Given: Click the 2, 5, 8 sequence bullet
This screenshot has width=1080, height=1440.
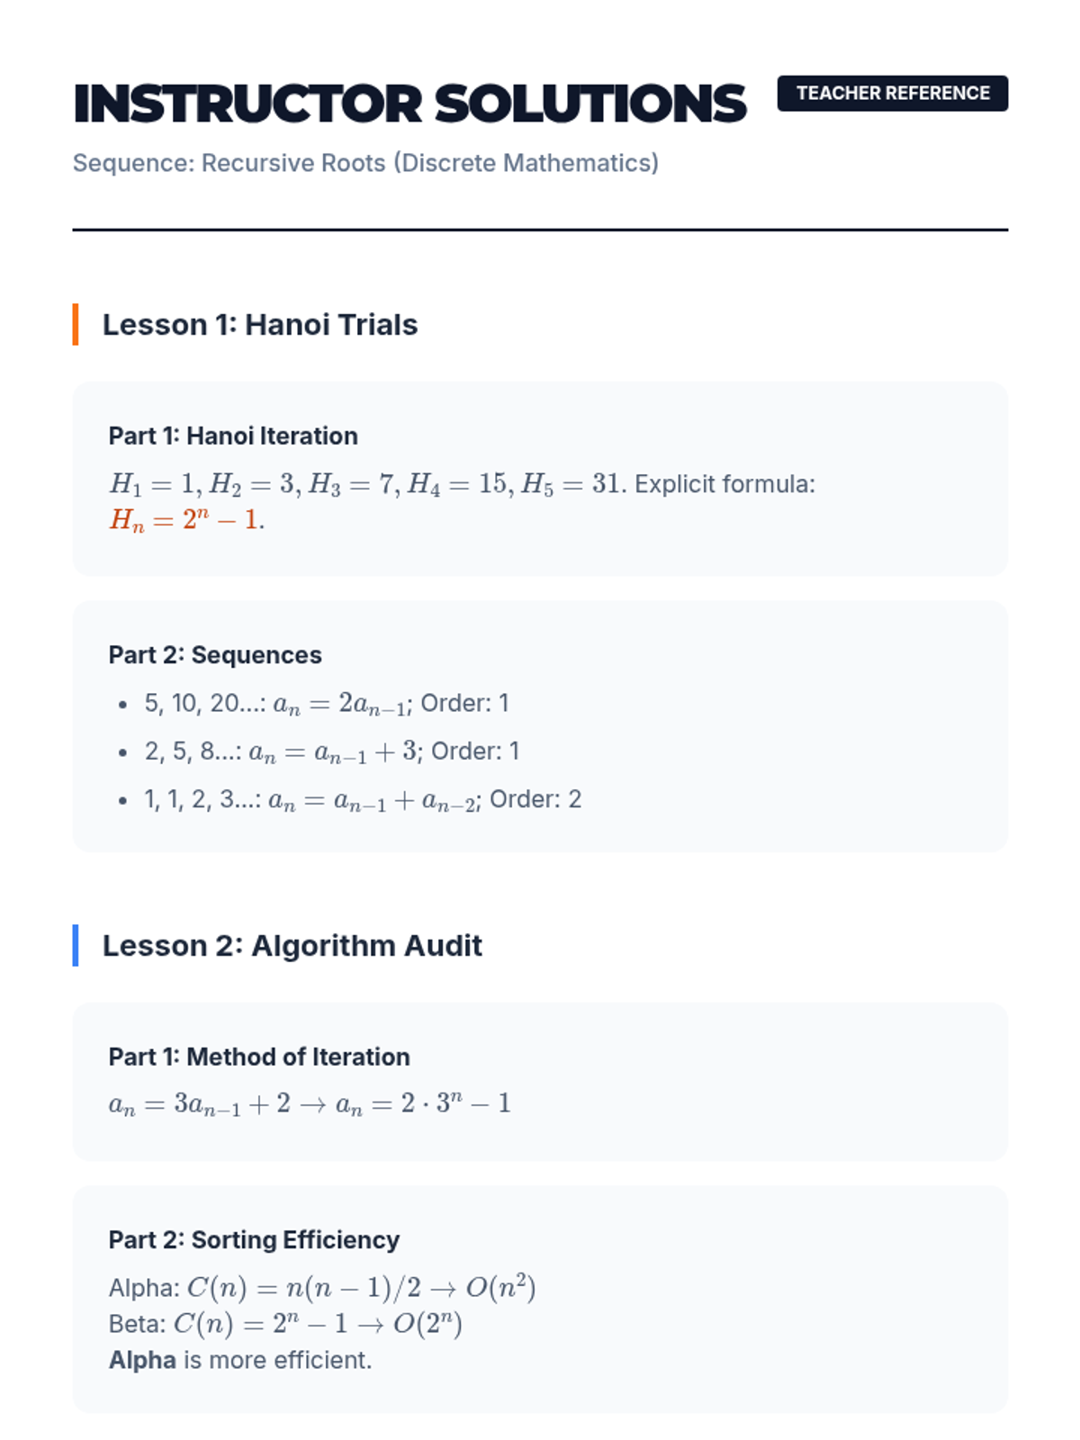Looking at the screenshot, I should pos(332,751).
